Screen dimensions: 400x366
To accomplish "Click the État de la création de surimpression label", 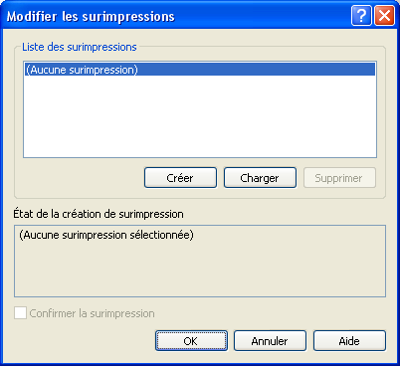I will tap(99, 214).
